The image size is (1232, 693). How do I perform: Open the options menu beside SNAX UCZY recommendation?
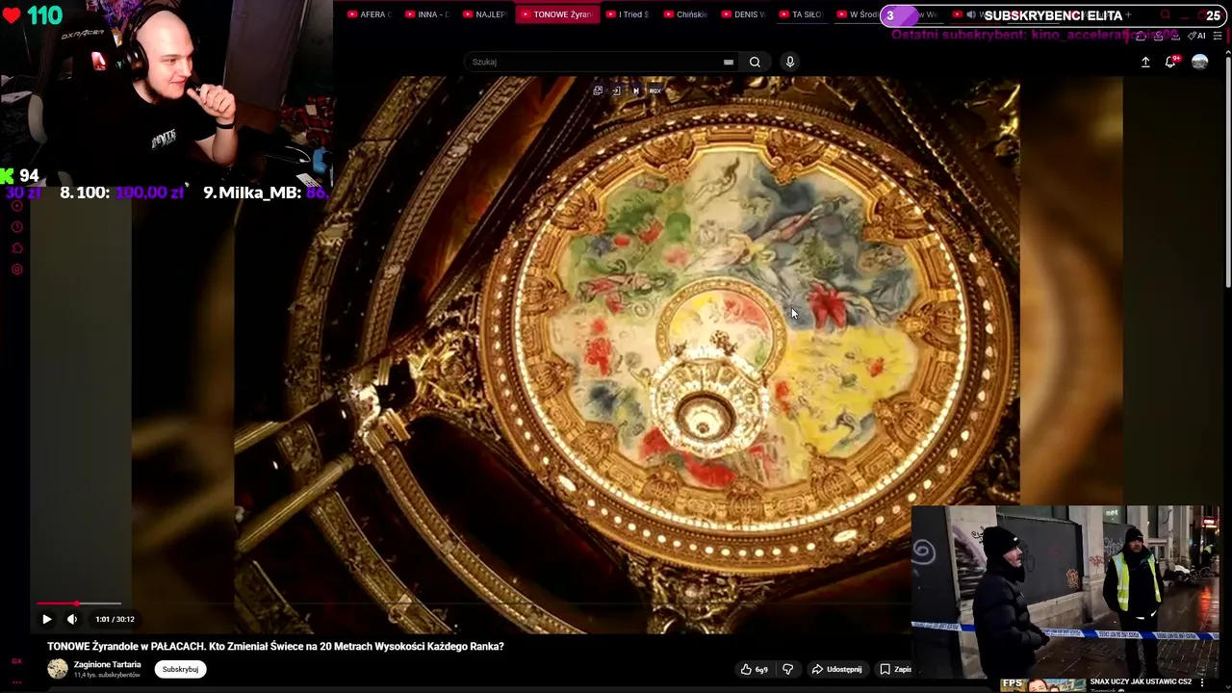[1202, 682]
